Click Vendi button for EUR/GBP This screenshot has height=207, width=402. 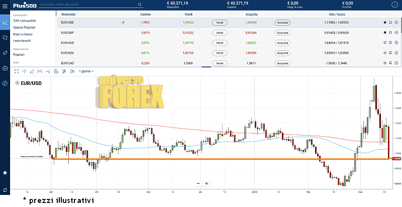[x=220, y=33]
